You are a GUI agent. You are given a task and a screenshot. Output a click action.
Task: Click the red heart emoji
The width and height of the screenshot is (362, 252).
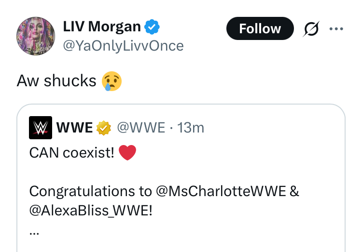point(127,153)
